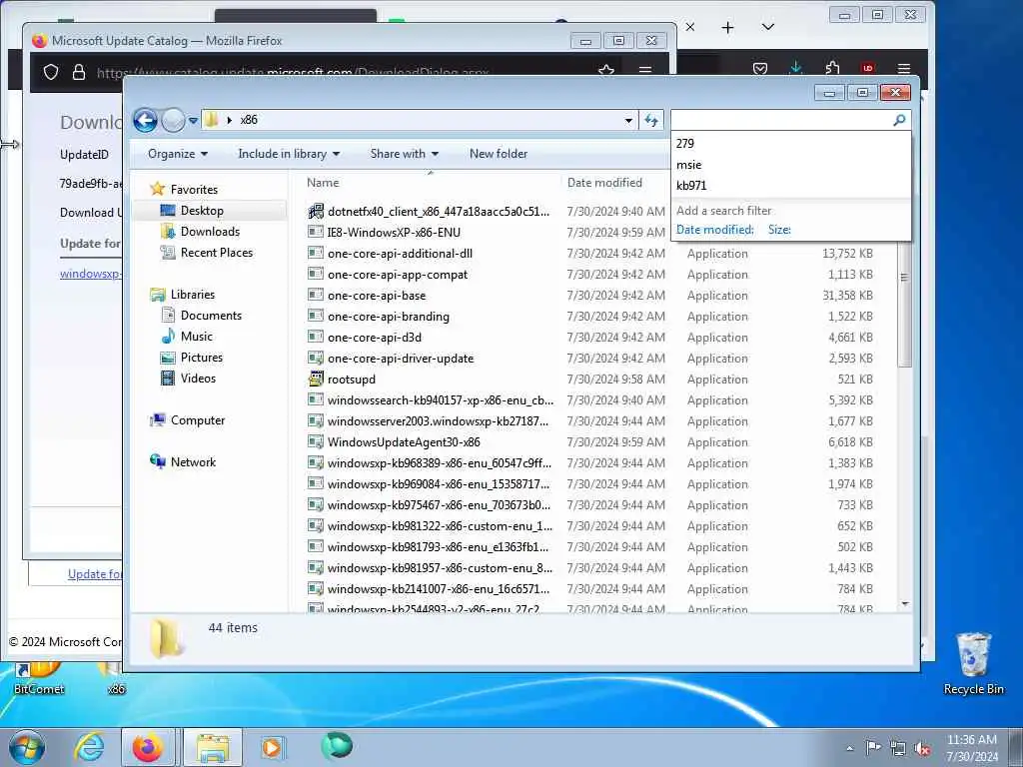Image resolution: width=1023 pixels, height=767 pixels.
Task: Open the Recycle Bin desktop icon
Action: tap(973, 663)
